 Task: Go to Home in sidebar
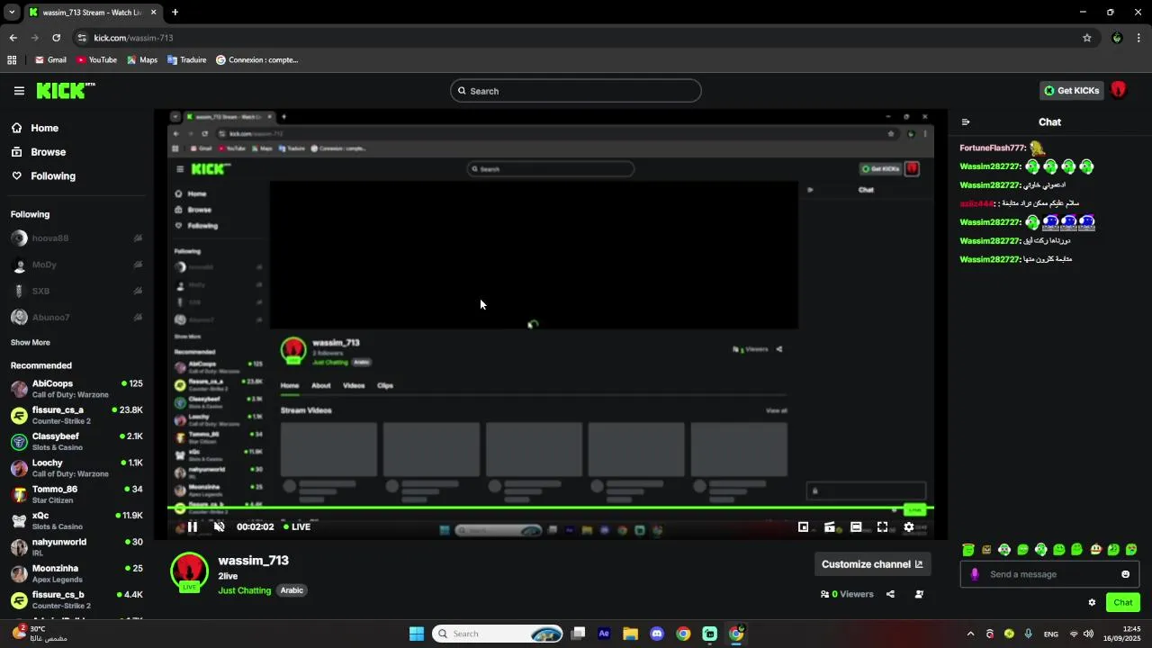pyautogui.click(x=36, y=128)
